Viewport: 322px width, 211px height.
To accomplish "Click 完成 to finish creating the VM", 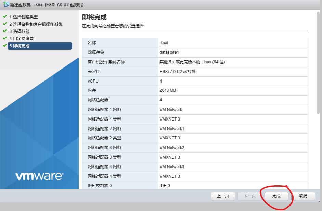I will (276, 196).
